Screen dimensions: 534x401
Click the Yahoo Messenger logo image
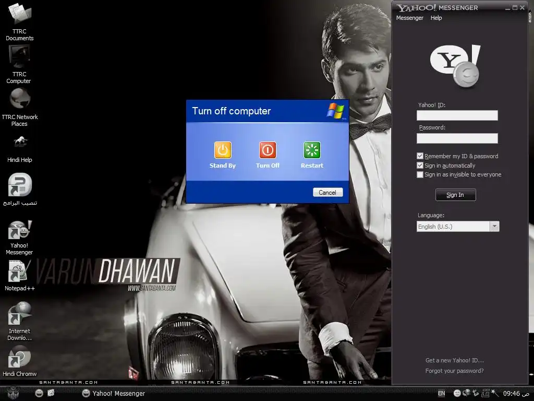coord(456,66)
